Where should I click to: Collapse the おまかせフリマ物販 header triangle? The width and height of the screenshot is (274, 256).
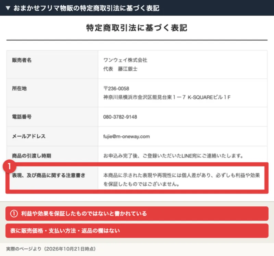[8, 8]
